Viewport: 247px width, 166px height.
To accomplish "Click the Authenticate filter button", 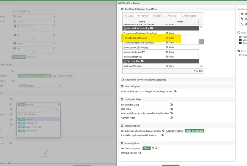I will click(188, 16).
